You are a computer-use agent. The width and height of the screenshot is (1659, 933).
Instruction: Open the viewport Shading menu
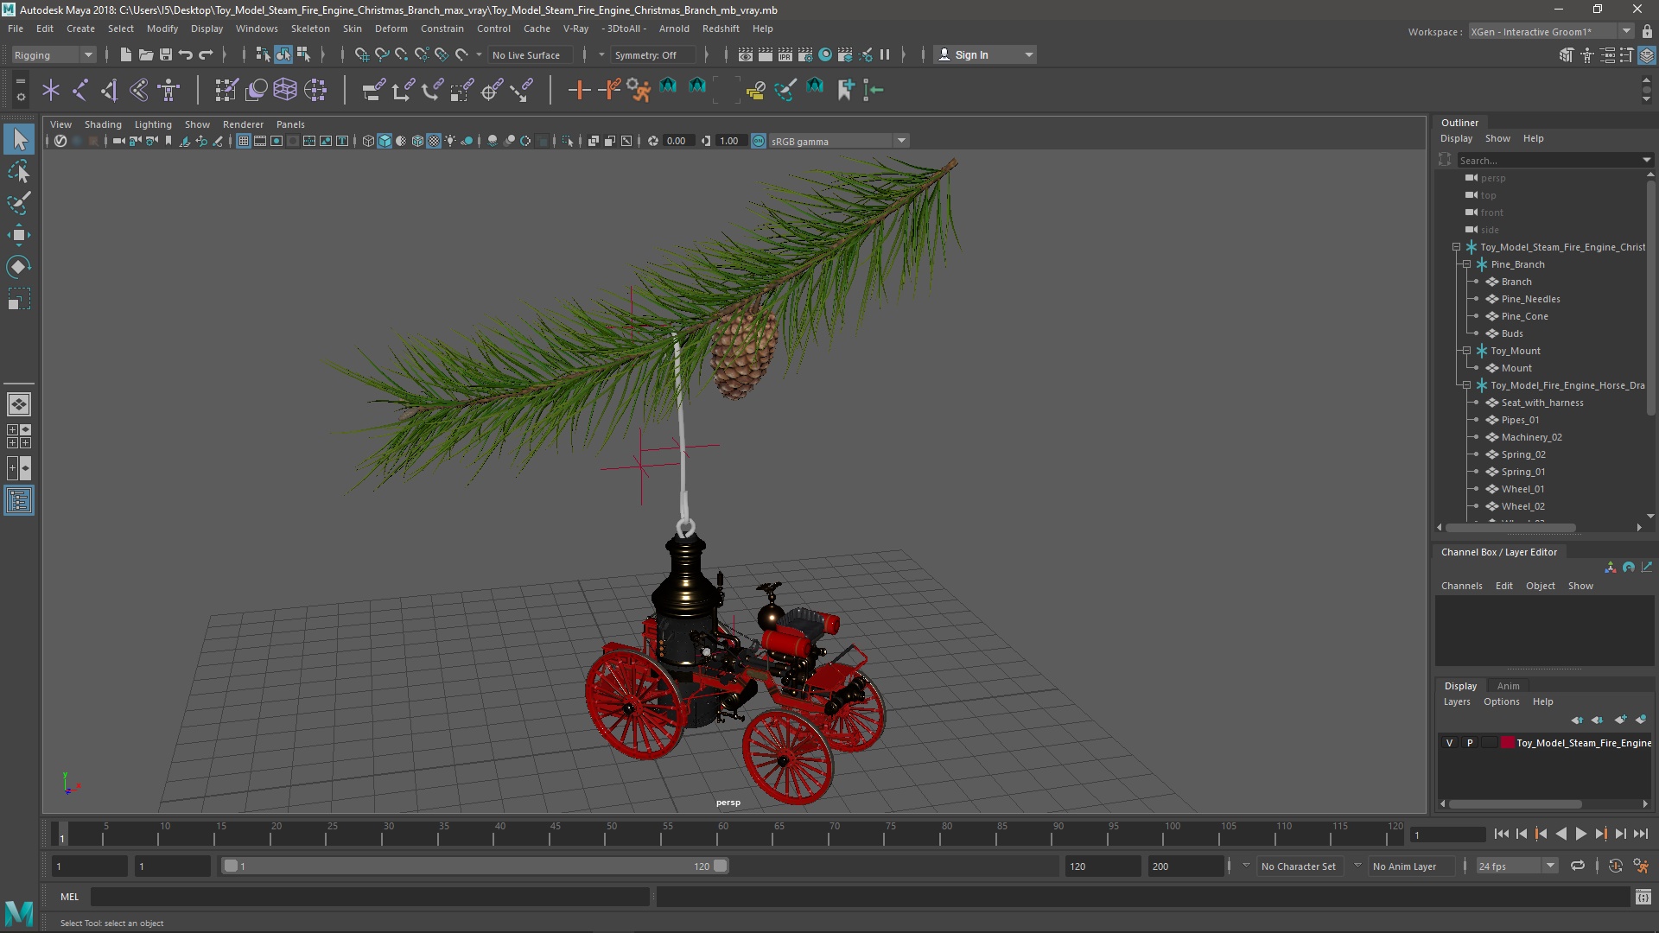pos(103,124)
